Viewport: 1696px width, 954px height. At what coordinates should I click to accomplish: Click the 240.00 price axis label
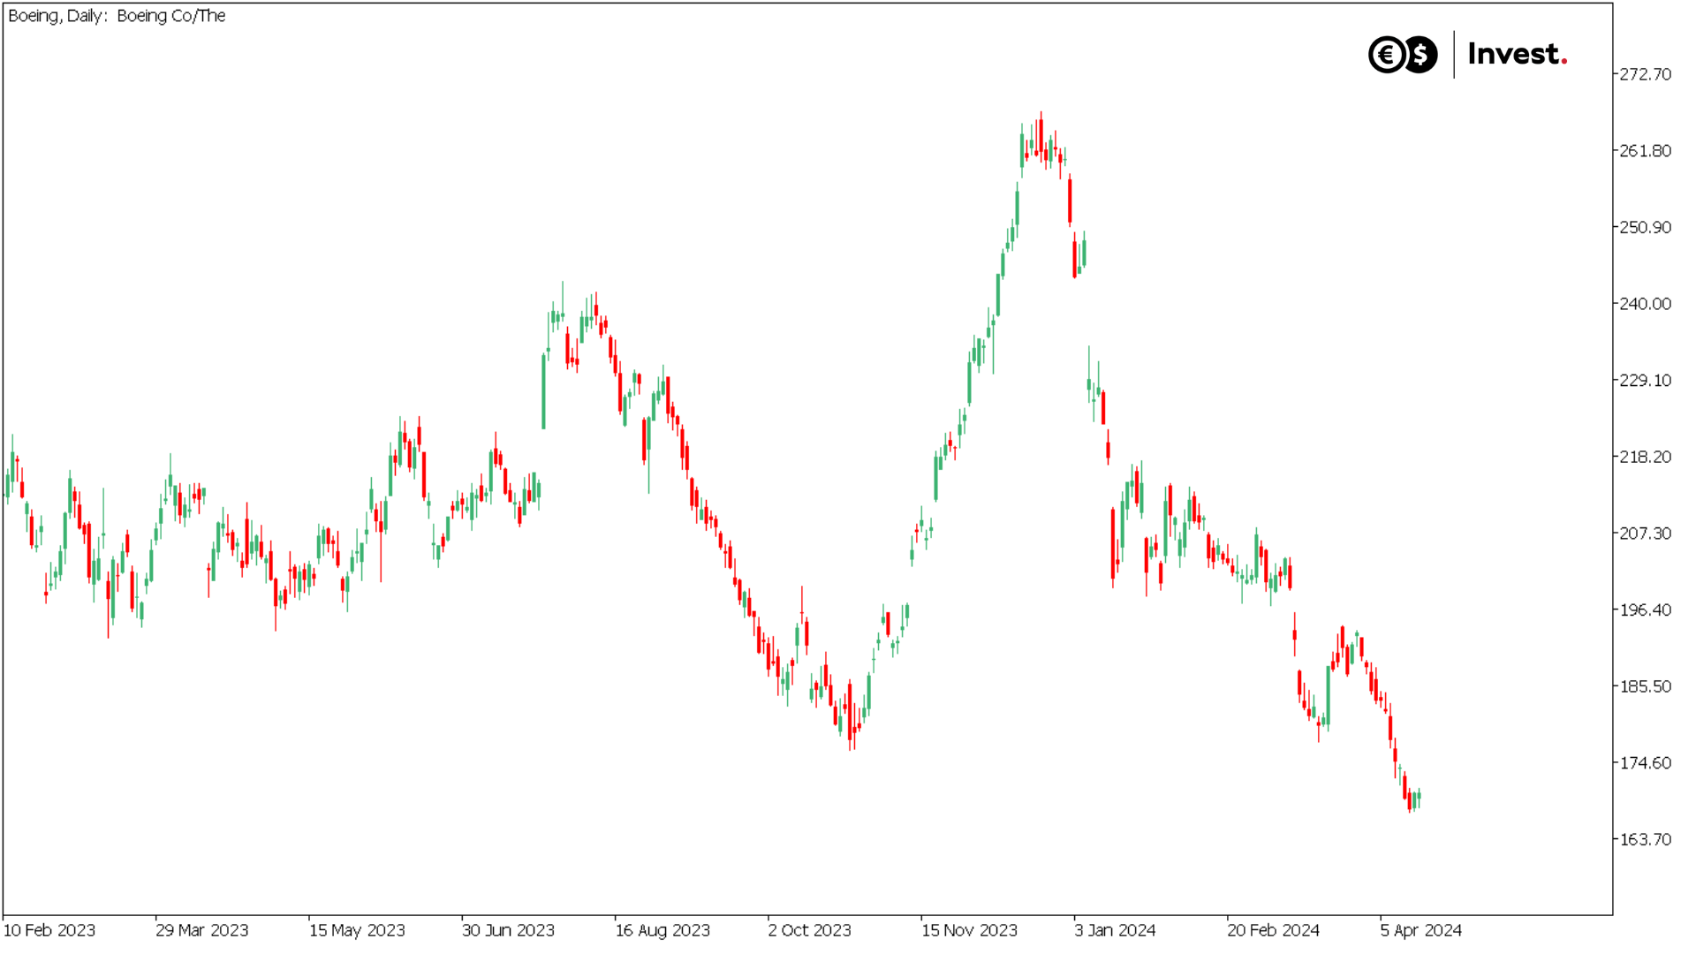(x=1645, y=304)
